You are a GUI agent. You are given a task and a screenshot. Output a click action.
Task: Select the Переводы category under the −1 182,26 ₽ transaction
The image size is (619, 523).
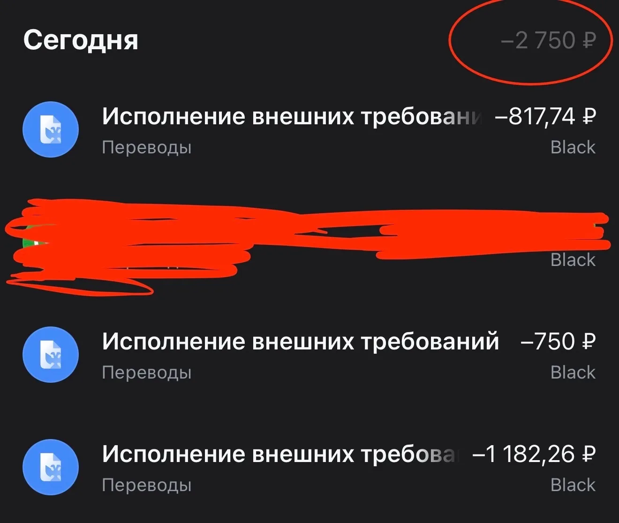(x=147, y=485)
